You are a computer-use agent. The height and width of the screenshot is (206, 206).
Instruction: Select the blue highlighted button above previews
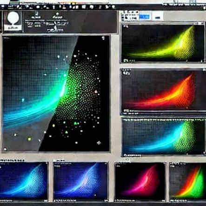click(145, 17)
